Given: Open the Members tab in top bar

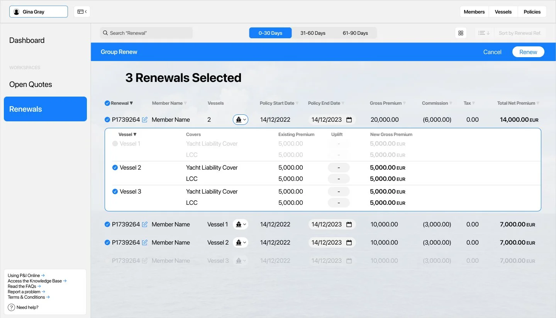Looking at the screenshot, I should tap(474, 12).
